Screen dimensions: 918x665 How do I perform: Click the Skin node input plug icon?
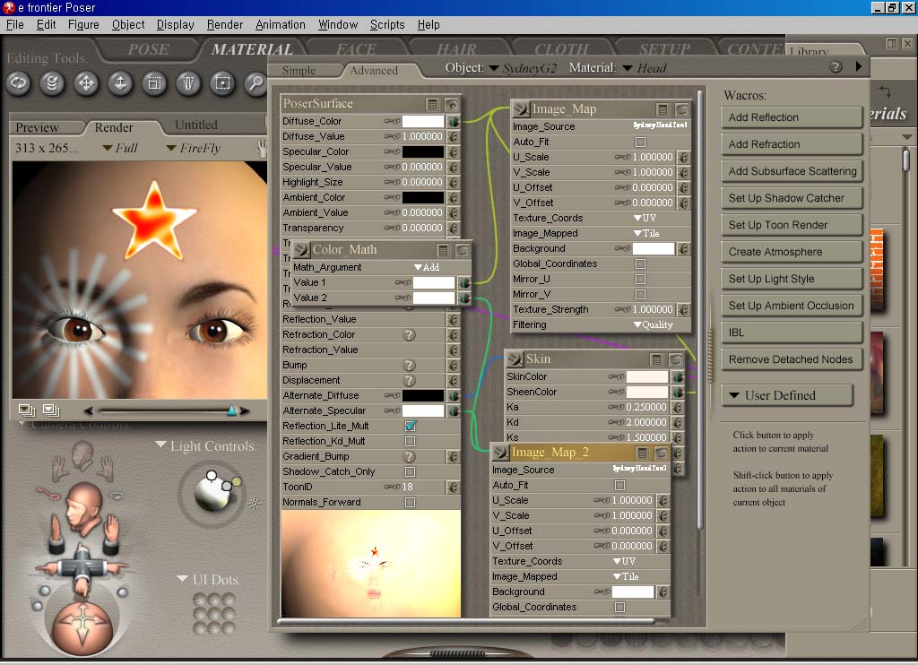coord(515,358)
